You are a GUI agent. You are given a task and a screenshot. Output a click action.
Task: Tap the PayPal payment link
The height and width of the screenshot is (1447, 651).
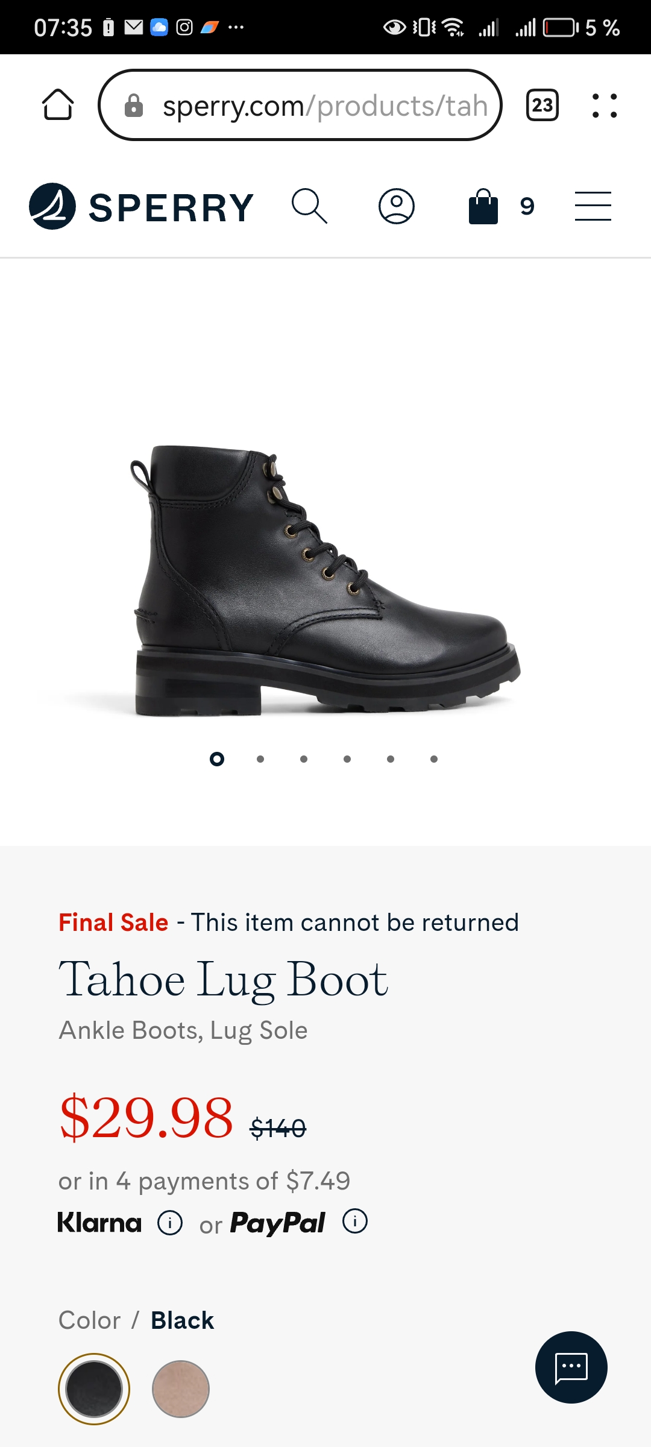click(277, 1223)
